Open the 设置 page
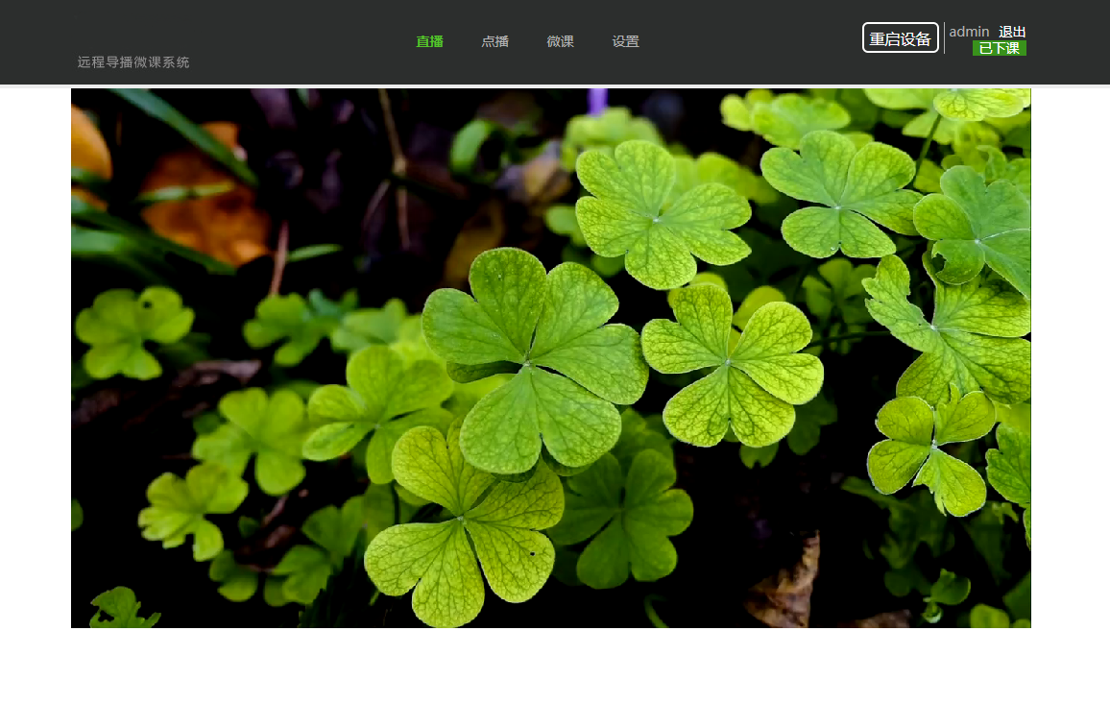The height and width of the screenshot is (728, 1110). 625,41
